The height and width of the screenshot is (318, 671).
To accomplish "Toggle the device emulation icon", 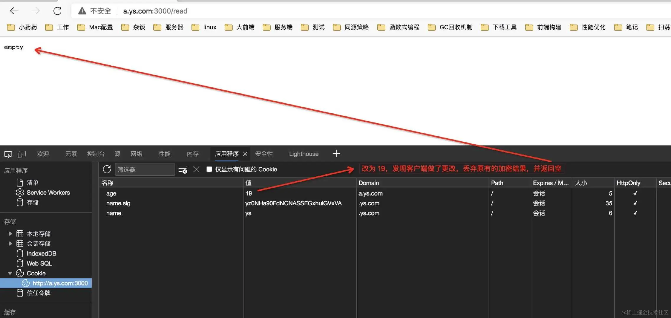I will 22,154.
